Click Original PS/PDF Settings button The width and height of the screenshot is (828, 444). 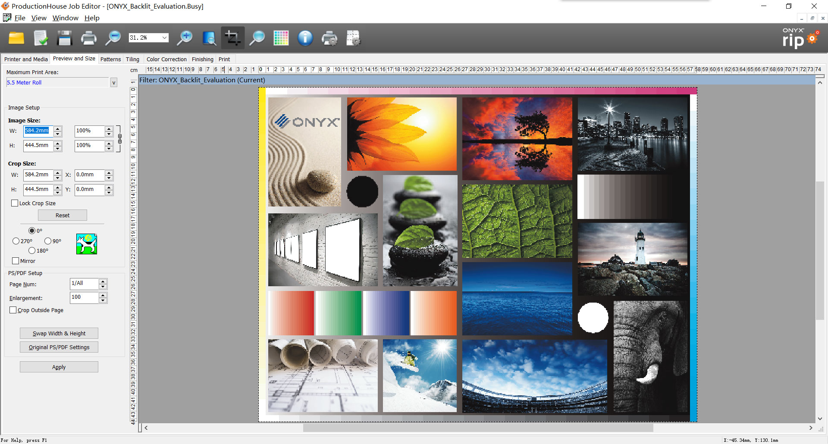point(59,347)
